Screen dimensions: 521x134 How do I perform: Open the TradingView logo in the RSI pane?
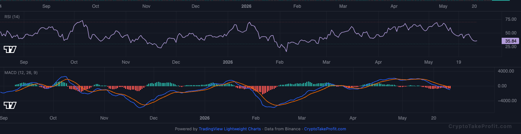[x=10, y=49]
